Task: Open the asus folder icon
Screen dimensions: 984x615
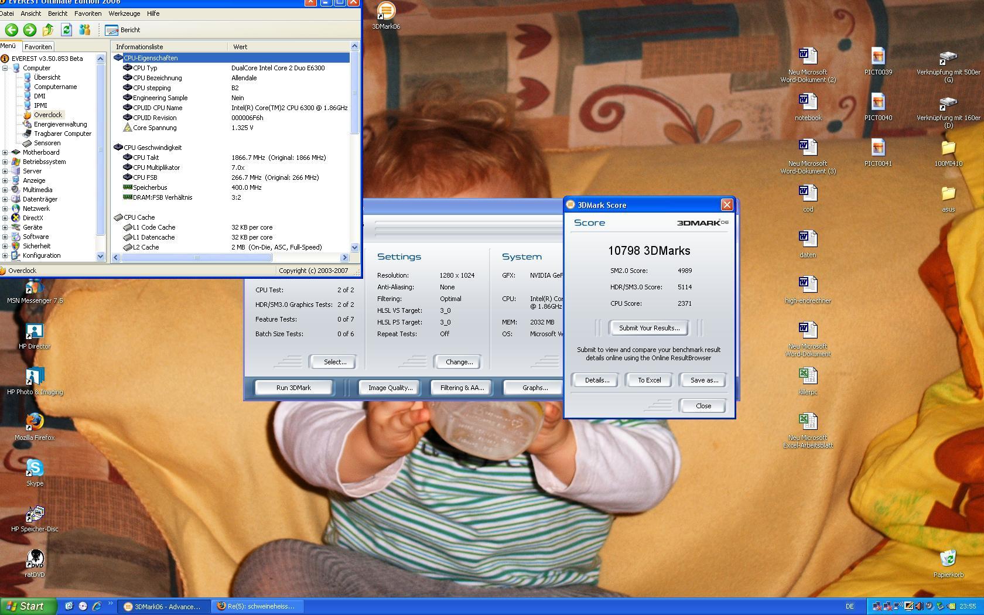Action: coord(948,198)
